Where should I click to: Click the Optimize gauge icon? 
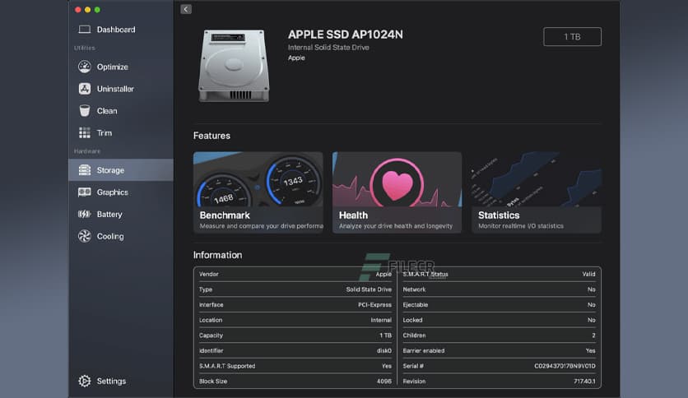pyautogui.click(x=84, y=67)
